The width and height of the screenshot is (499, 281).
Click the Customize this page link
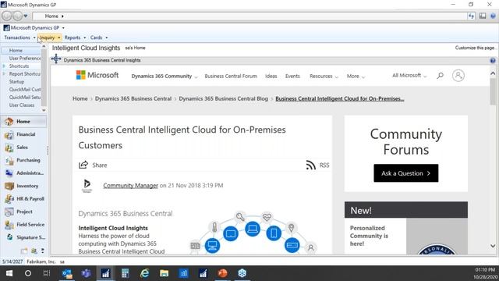click(x=476, y=48)
